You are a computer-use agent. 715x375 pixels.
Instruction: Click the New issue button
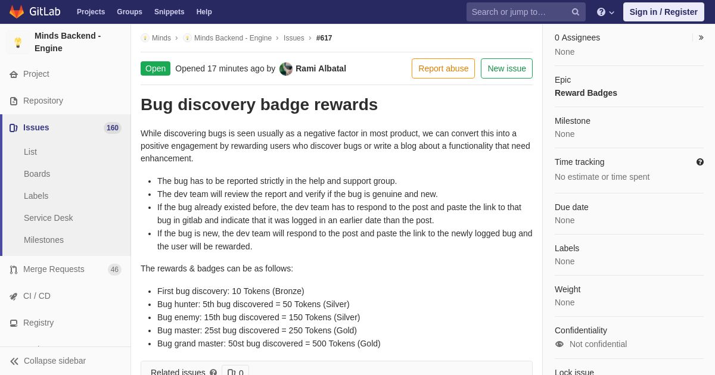(506, 68)
